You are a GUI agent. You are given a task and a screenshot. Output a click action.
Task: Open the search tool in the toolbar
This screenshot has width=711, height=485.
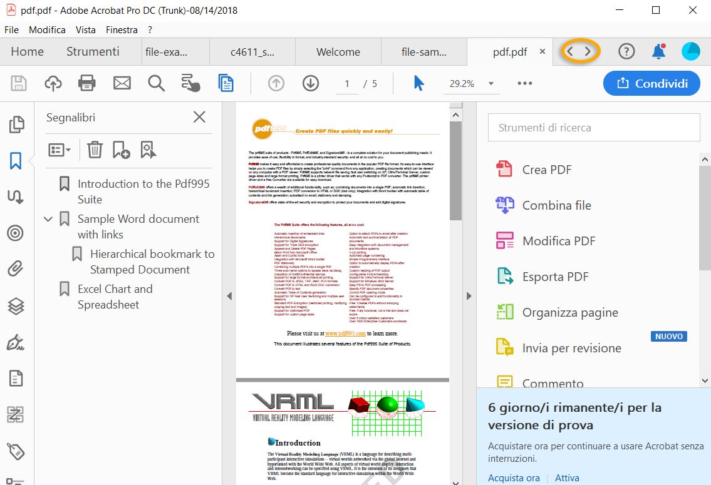click(x=156, y=83)
